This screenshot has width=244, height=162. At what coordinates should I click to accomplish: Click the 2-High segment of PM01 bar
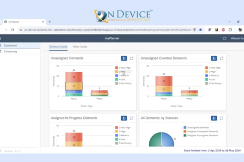pyautogui.click(x=74, y=86)
